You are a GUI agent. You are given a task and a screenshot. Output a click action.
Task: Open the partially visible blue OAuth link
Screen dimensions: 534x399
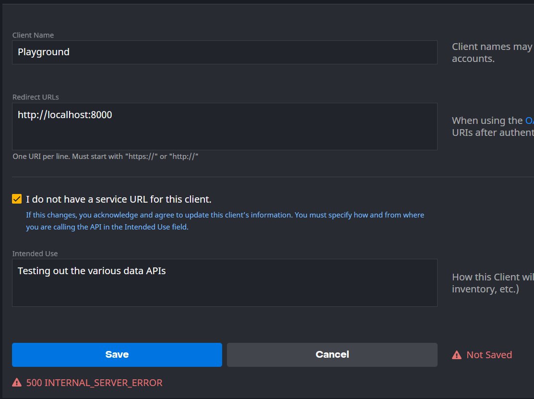530,121
